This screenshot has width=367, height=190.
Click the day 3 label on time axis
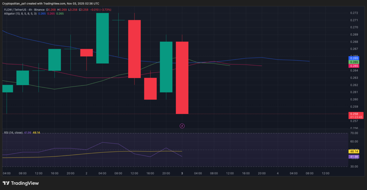(x=182, y=173)
